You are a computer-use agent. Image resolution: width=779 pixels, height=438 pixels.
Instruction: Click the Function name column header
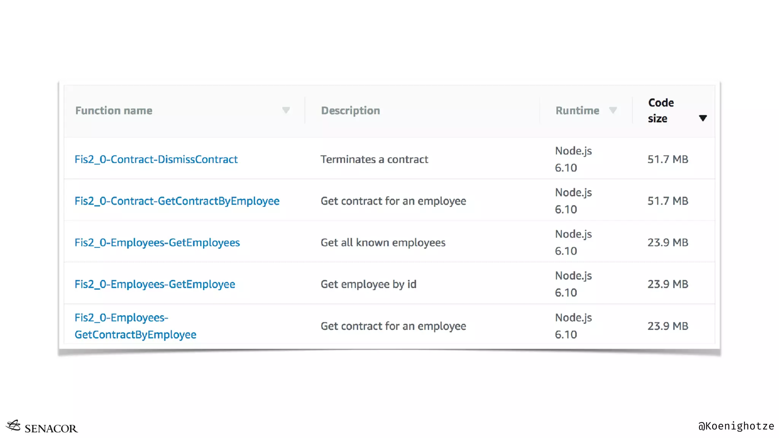click(x=114, y=111)
